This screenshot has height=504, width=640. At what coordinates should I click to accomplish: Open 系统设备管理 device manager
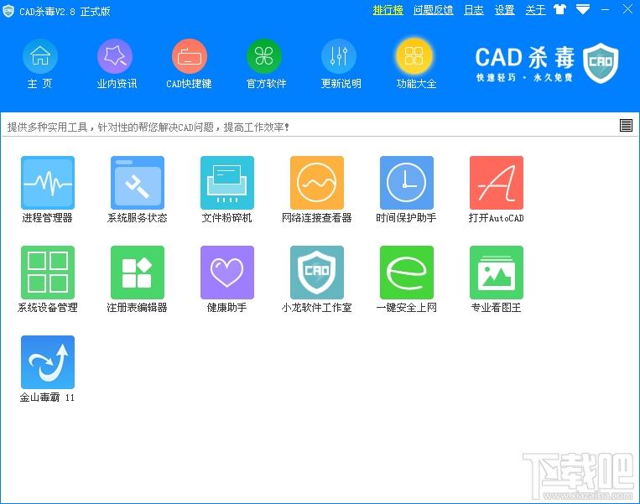[48, 273]
